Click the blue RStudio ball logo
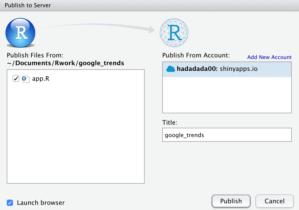The height and width of the screenshot is (210, 299). click(20, 33)
